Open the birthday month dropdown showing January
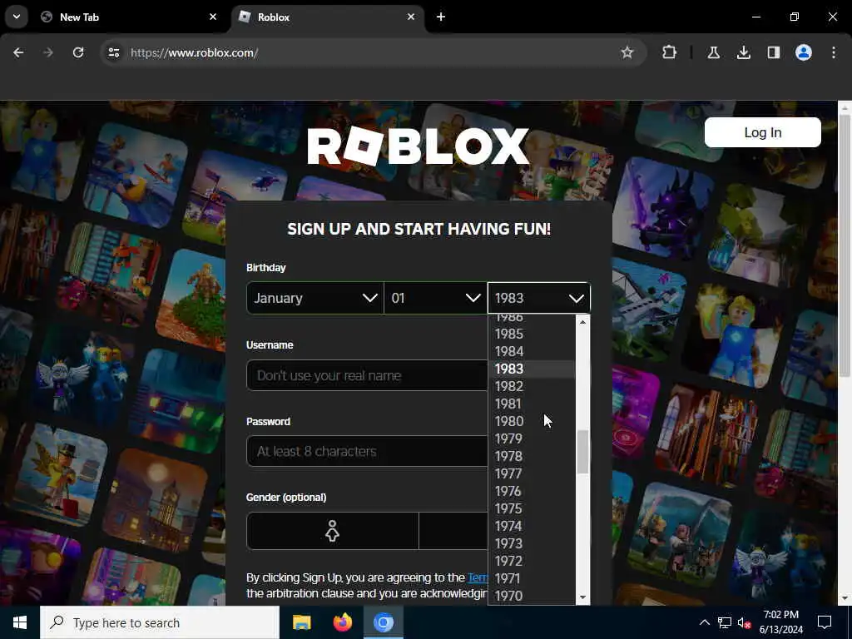This screenshot has width=852, height=639. (315, 298)
